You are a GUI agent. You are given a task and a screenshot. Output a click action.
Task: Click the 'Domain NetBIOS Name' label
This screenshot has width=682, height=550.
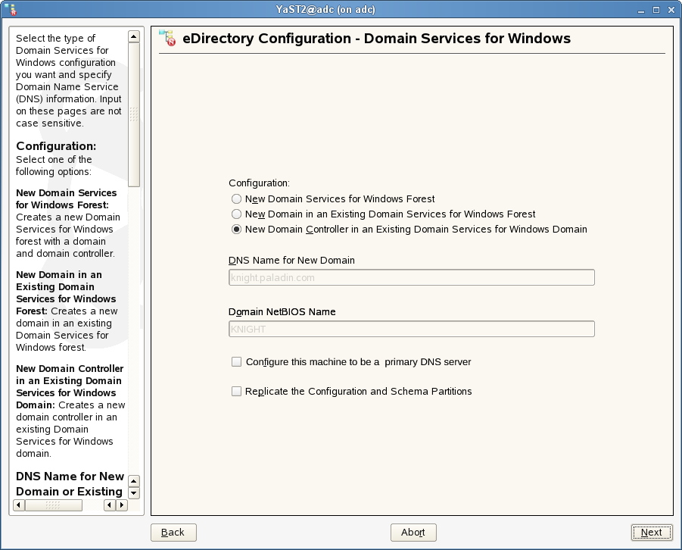pyautogui.click(x=282, y=312)
